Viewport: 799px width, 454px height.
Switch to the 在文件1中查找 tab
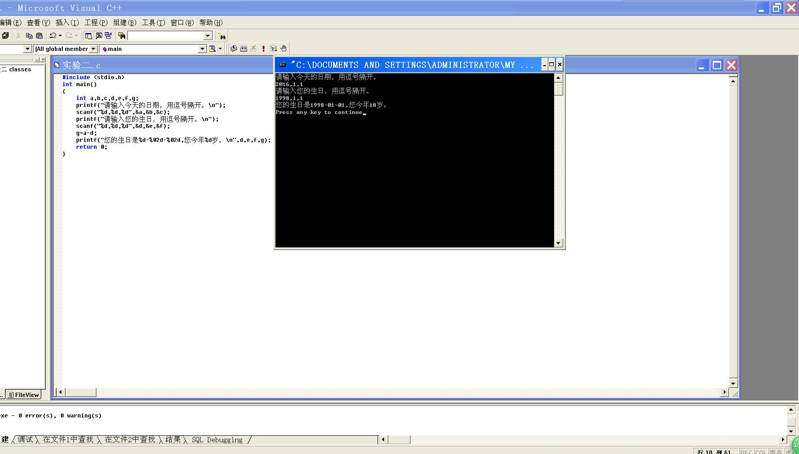68,440
